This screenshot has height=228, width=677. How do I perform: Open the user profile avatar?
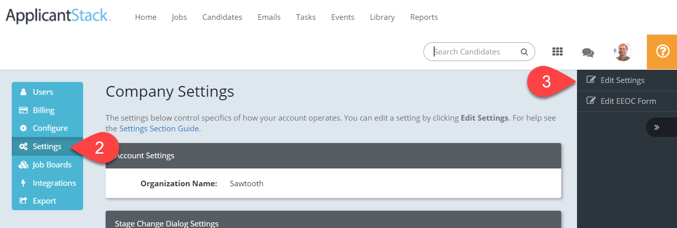point(623,51)
